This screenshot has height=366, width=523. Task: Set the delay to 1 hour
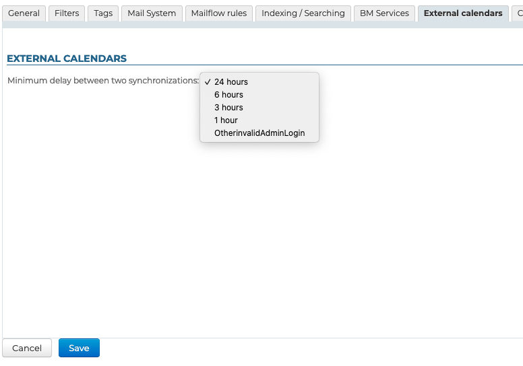[226, 120]
